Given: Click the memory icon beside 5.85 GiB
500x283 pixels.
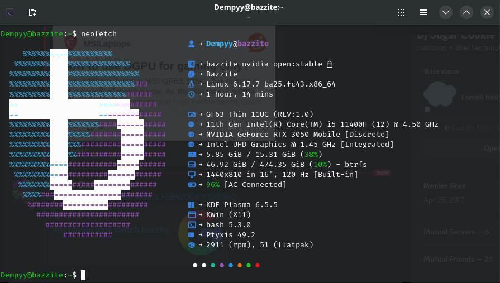Looking at the screenshot, I should [x=192, y=154].
